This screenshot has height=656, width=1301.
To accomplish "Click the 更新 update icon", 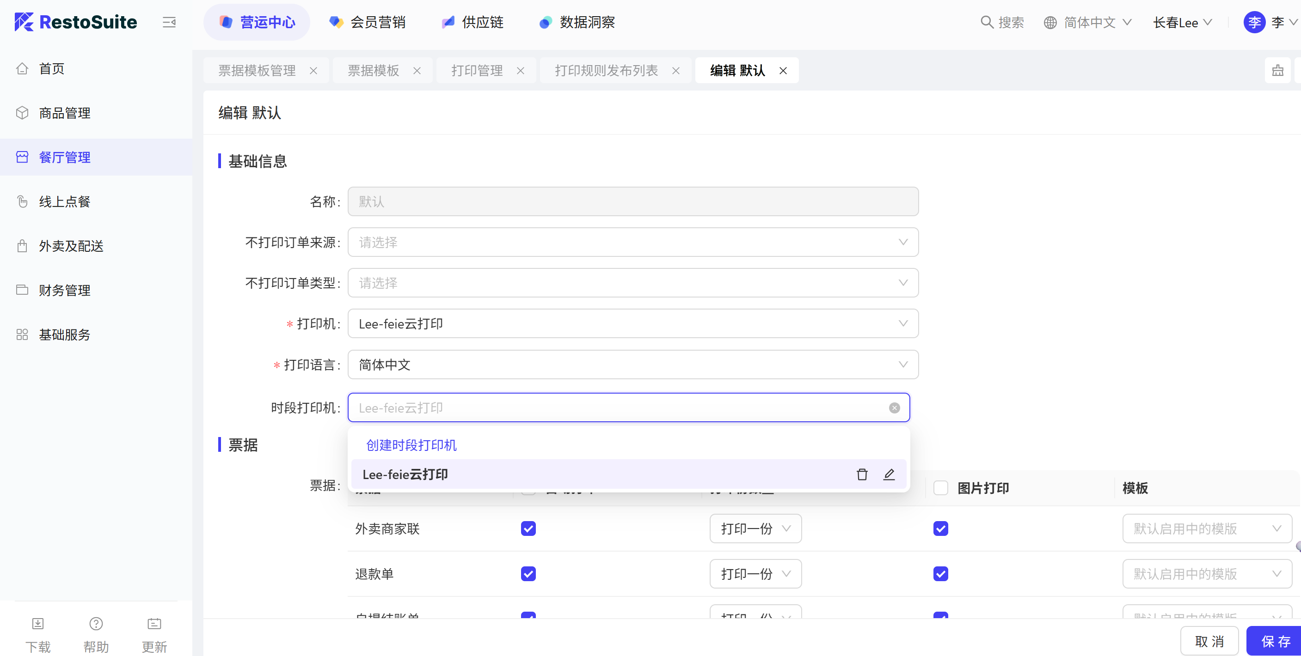I will click(x=154, y=624).
